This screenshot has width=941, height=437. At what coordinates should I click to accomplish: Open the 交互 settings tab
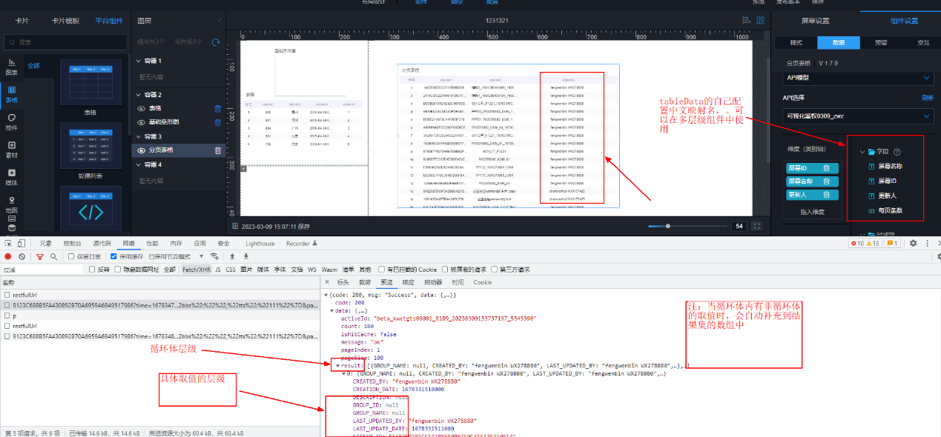tap(923, 42)
